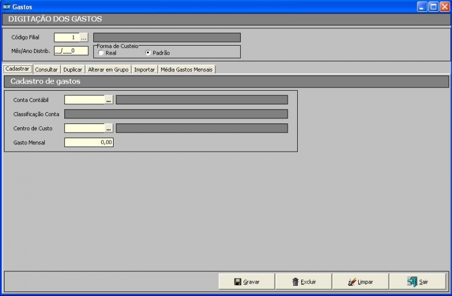Click the exit door icon on Sair
This screenshot has width=452, height=296.
pyautogui.click(x=412, y=282)
